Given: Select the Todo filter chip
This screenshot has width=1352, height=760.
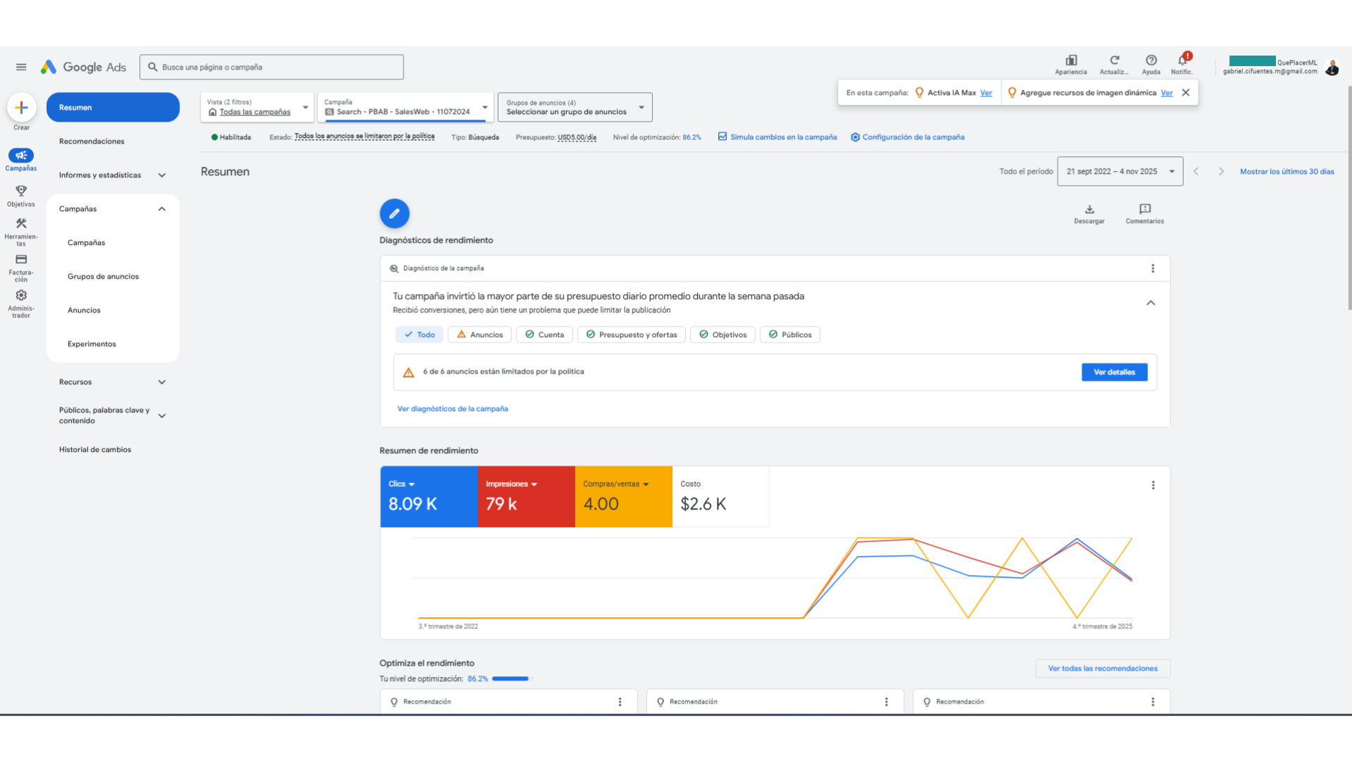Looking at the screenshot, I should point(420,335).
